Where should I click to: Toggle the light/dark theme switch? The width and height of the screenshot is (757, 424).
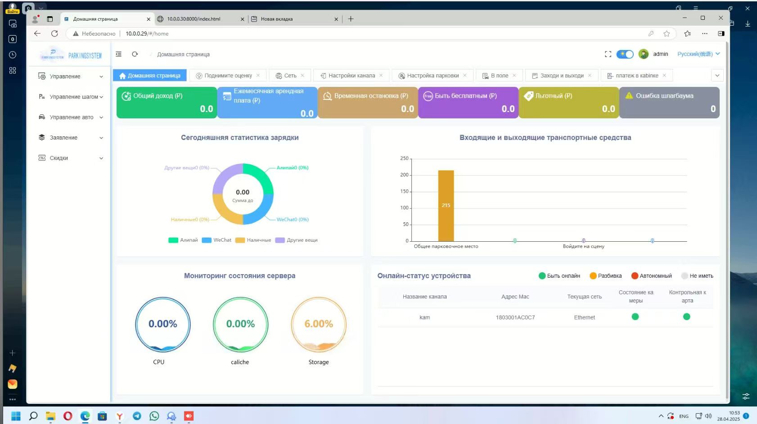[x=625, y=54]
